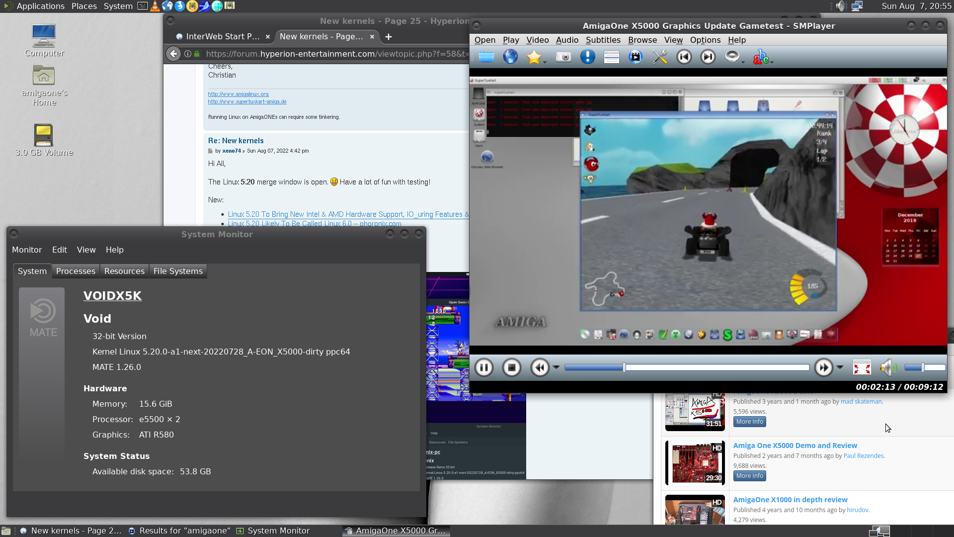
Task: Open xeno74 profile link in forum post
Action: pyautogui.click(x=232, y=151)
